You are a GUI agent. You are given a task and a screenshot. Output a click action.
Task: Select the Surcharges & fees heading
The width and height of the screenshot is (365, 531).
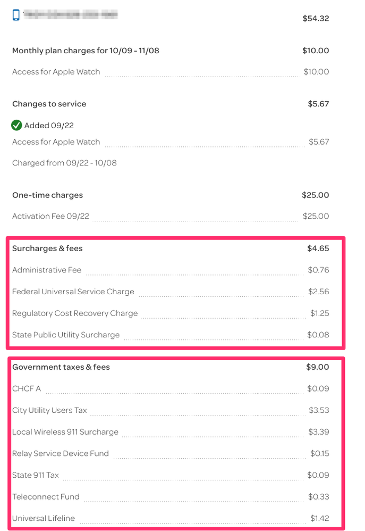pos(47,248)
